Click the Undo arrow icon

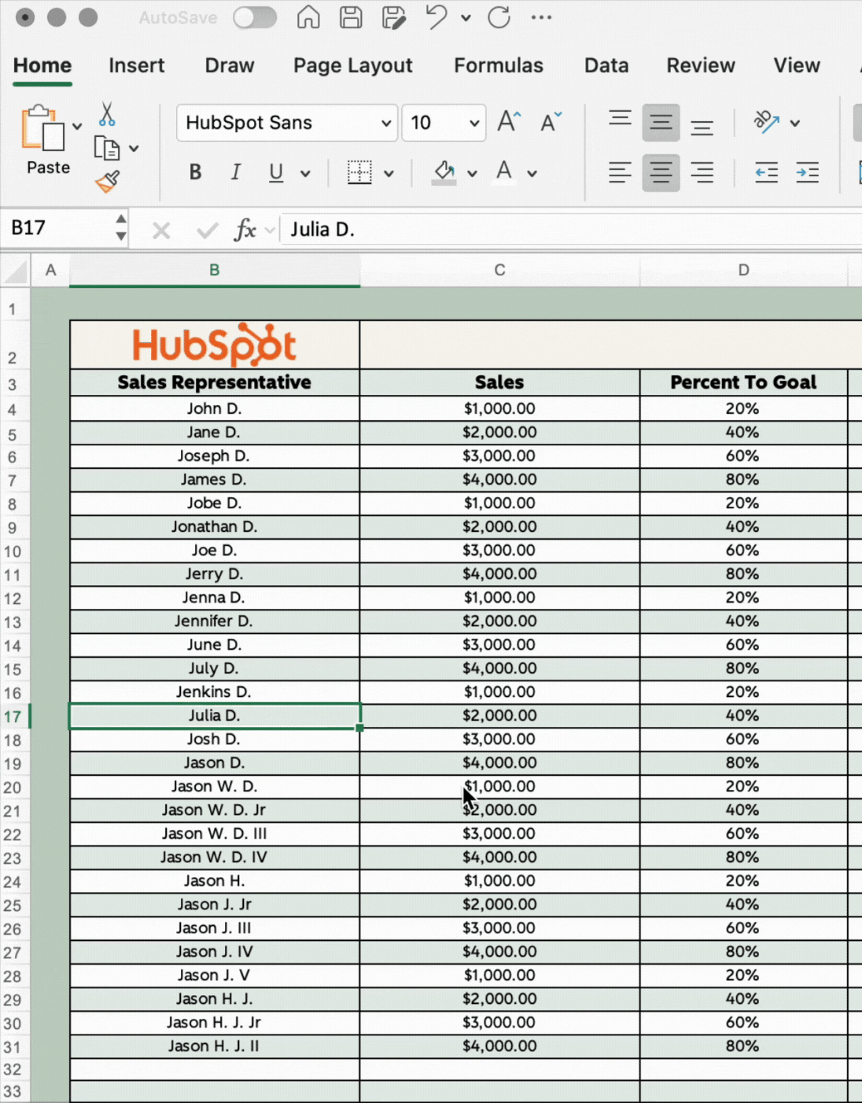[x=437, y=17]
